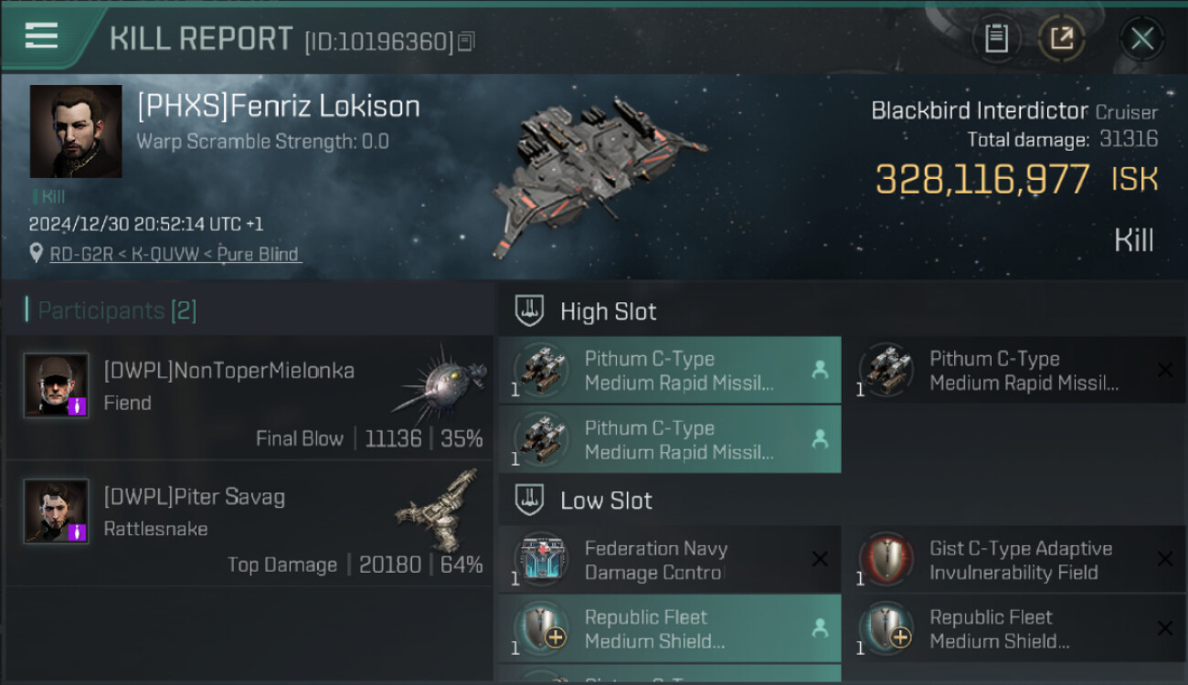The width and height of the screenshot is (1188, 685).
Task: Share the kill report externally
Action: (1061, 38)
